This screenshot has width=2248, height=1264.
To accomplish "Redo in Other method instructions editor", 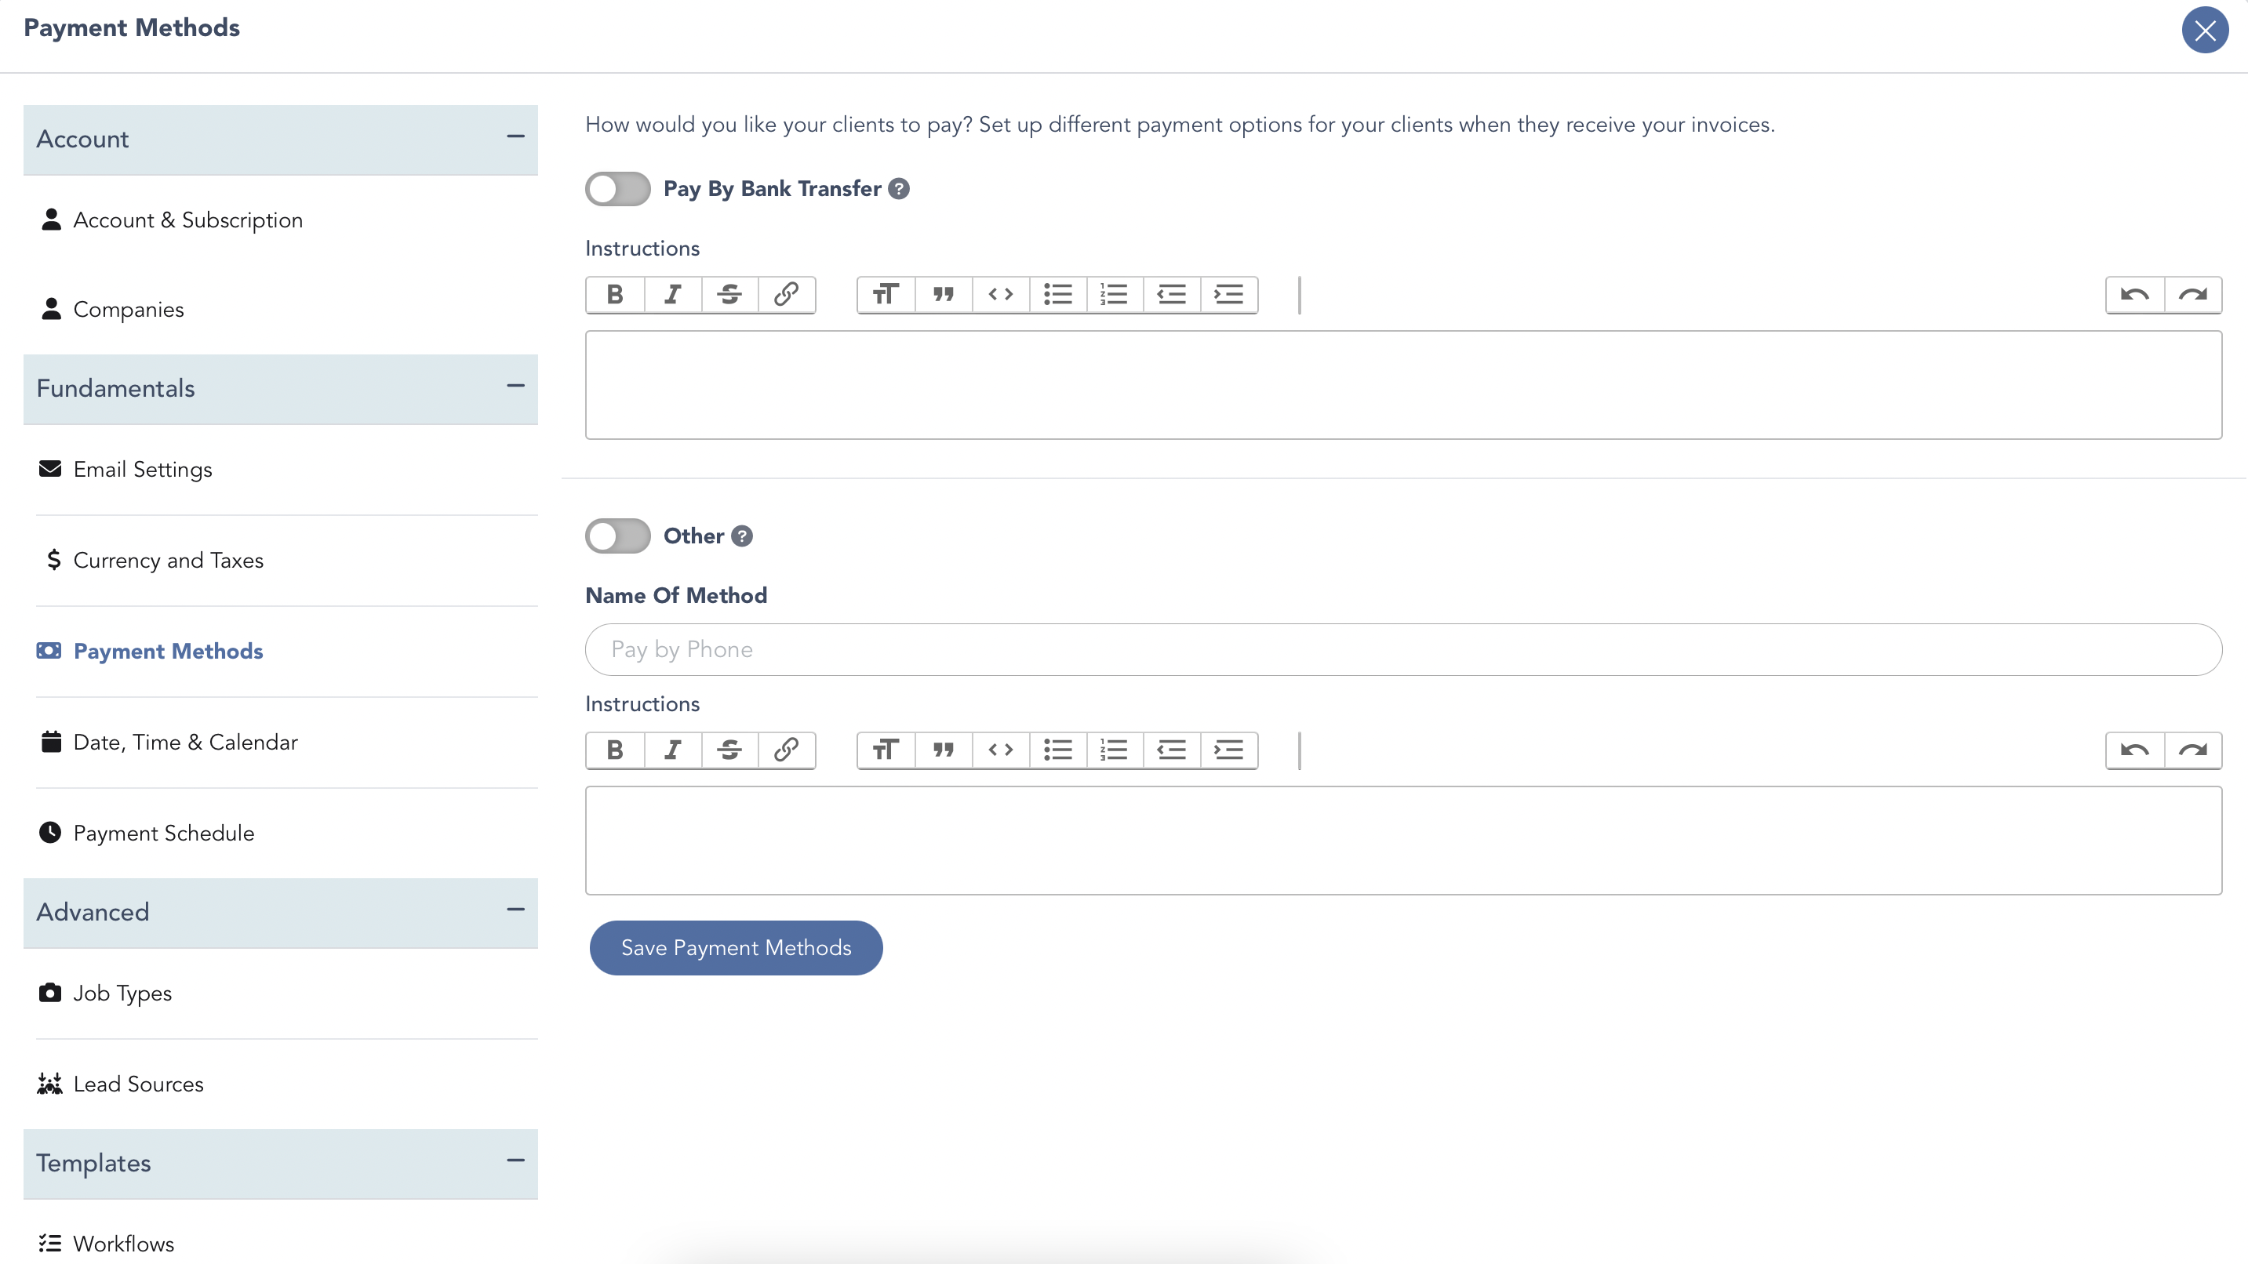I will (x=2192, y=750).
